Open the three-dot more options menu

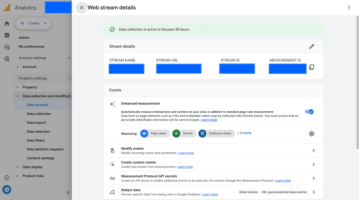(349, 8)
